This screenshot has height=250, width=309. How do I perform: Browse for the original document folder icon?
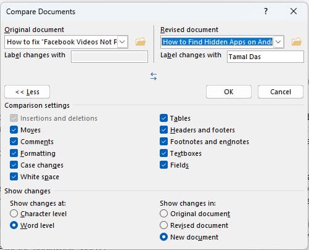pyautogui.click(x=141, y=42)
